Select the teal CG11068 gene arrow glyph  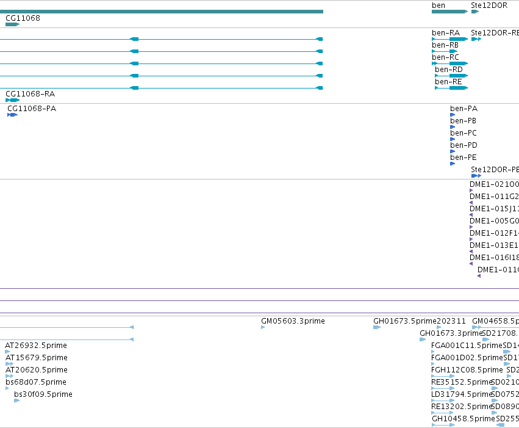pyautogui.click(x=13, y=24)
